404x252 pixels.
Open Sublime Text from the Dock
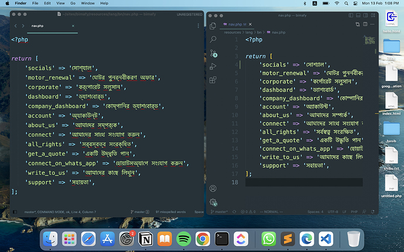(x=288, y=239)
